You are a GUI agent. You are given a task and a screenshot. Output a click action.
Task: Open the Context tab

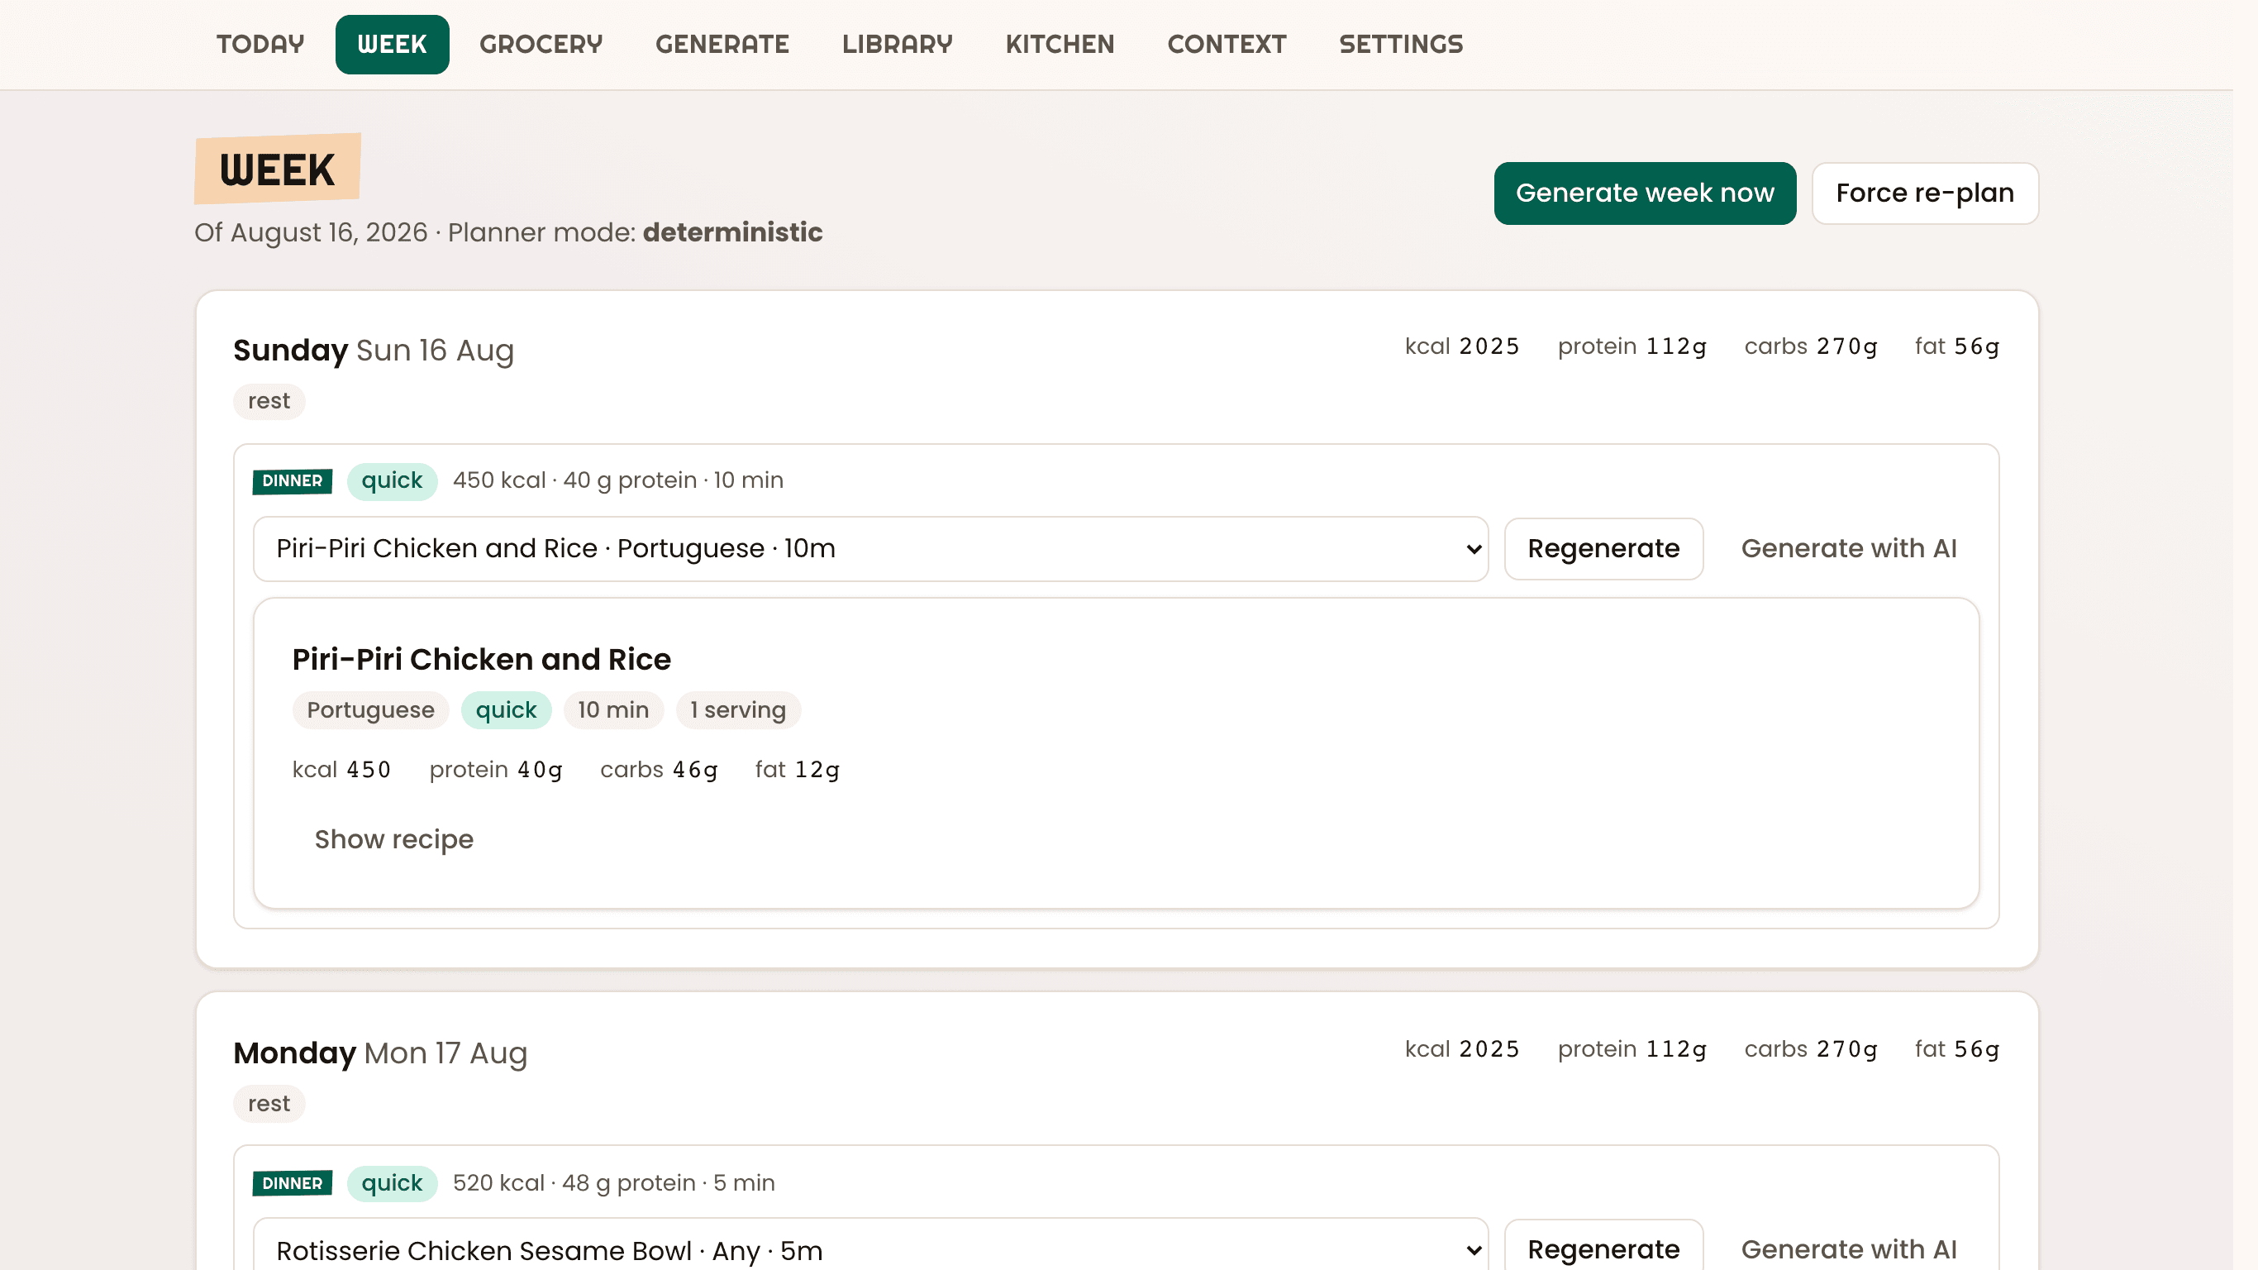(x=1227, y=44)
